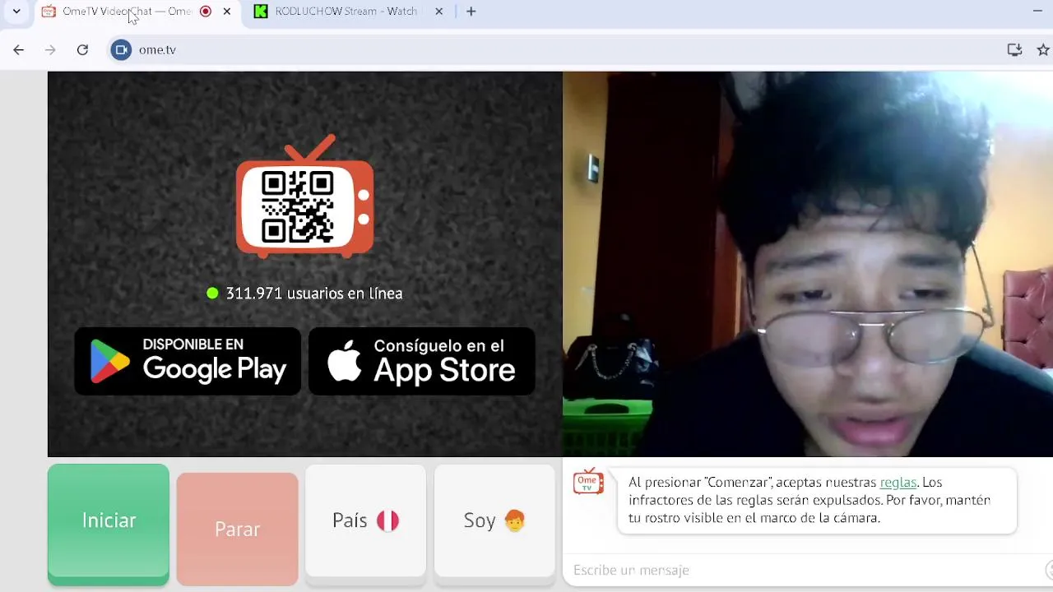Click the webcam video preview

coord(808,264)
